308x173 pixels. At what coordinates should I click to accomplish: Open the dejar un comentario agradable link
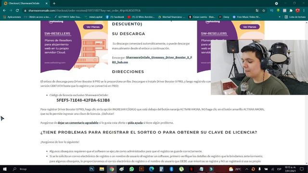coord(78,123)
